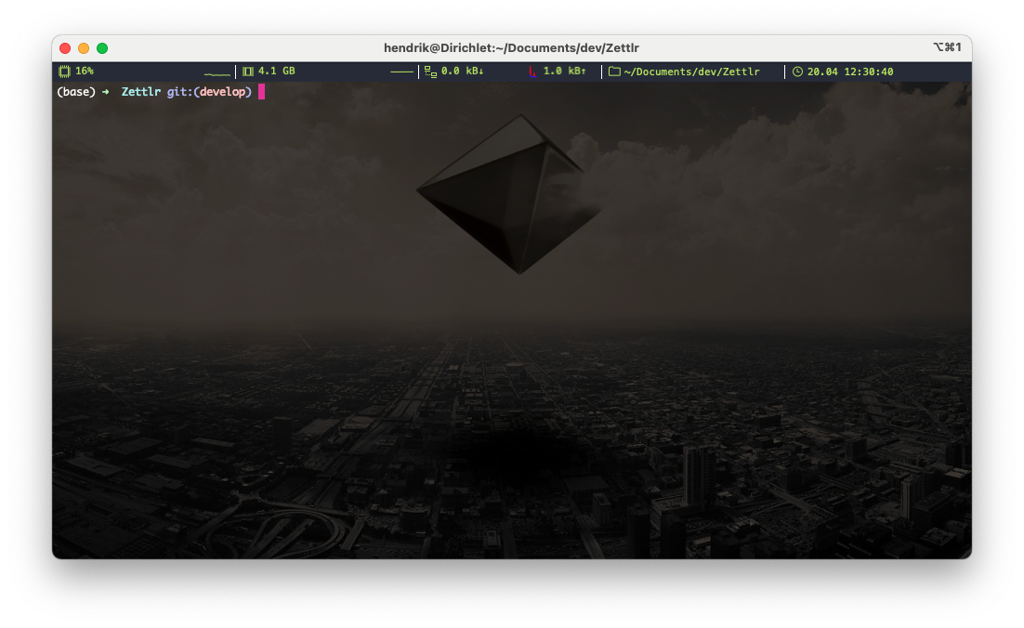
Task: Click the Zettlr directory name in prompt
Action: click(x=141, y=91)
